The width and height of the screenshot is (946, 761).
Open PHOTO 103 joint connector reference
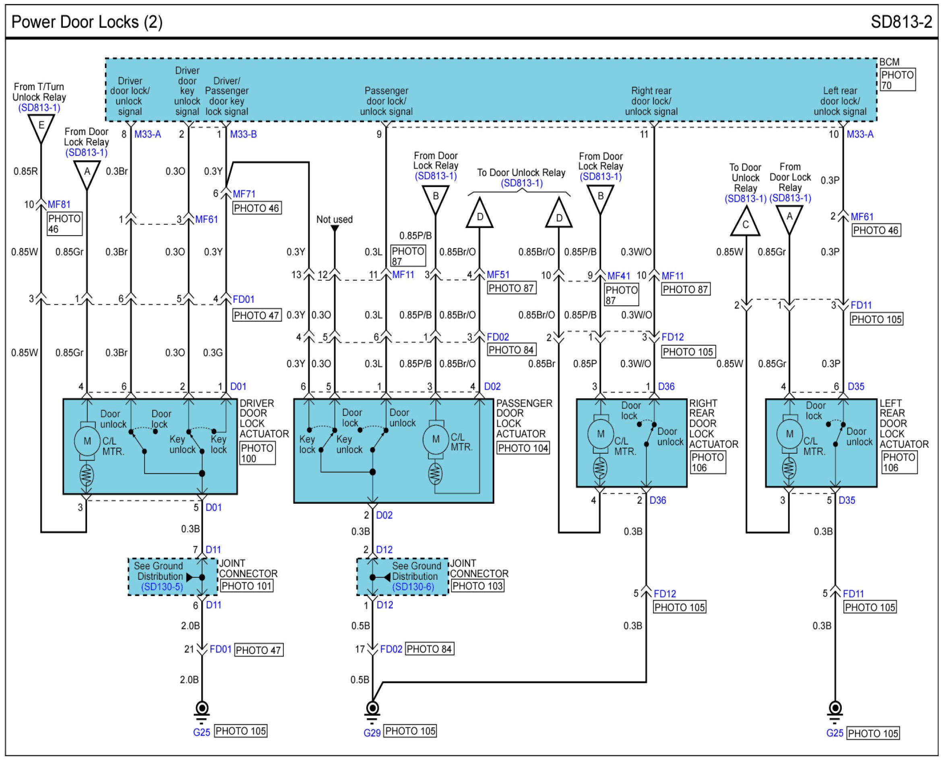pos(477,586)
